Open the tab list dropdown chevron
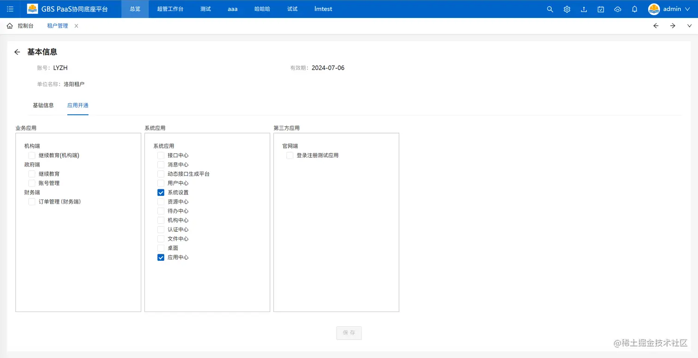 (x=690, y=26)
